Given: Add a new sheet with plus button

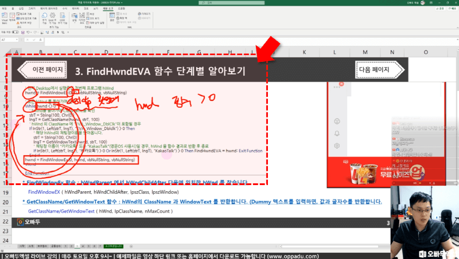Looking at the screenshot, I should (x=131, y=246).
